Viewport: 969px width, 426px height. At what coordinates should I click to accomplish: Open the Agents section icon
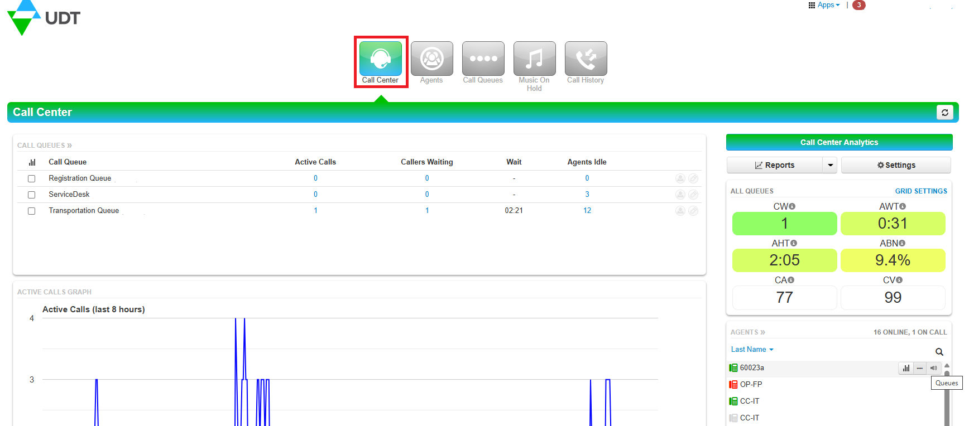[x=431, y=59]
